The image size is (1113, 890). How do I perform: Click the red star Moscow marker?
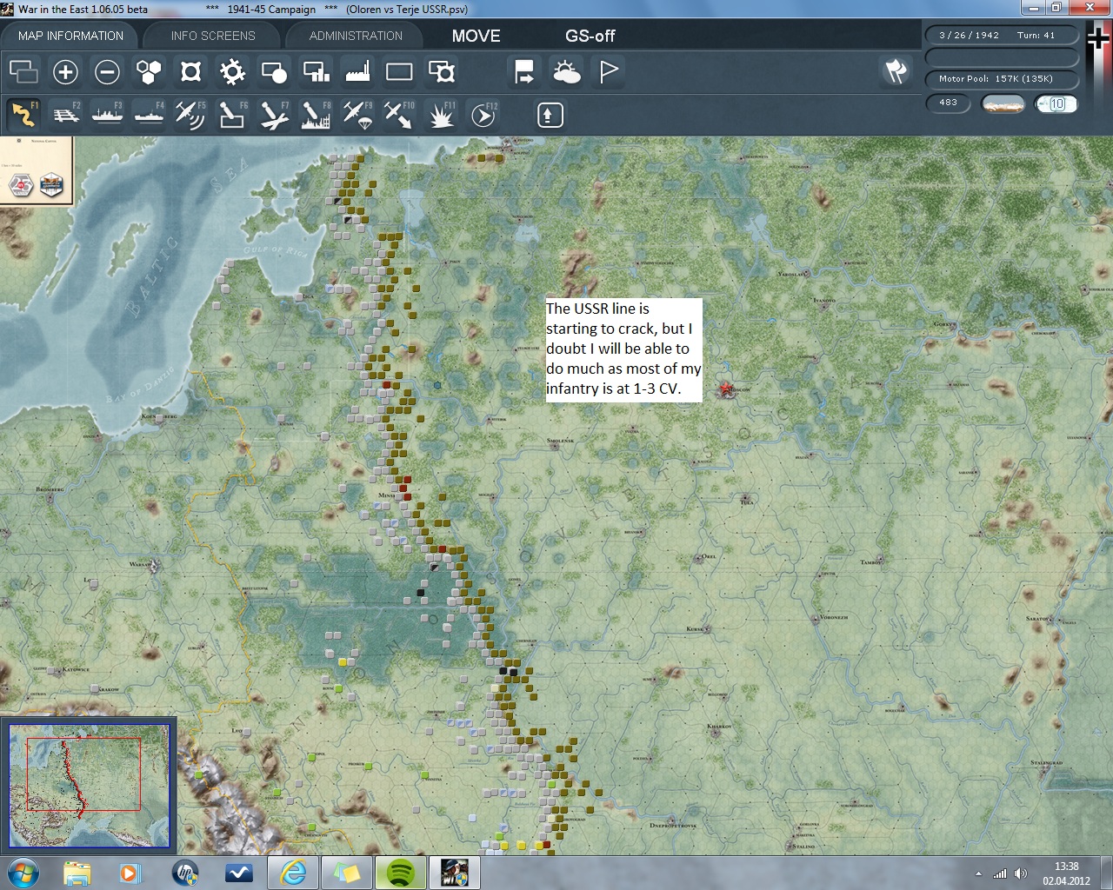point(726,389)
